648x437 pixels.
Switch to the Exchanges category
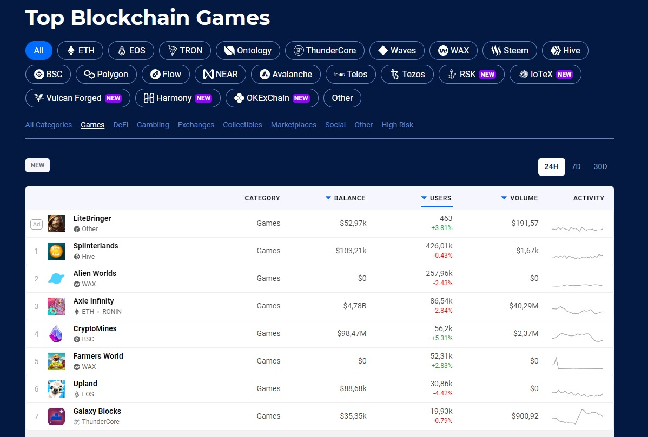click(196, 125)
